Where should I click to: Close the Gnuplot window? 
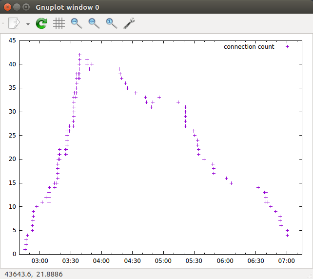pos(8,7)
